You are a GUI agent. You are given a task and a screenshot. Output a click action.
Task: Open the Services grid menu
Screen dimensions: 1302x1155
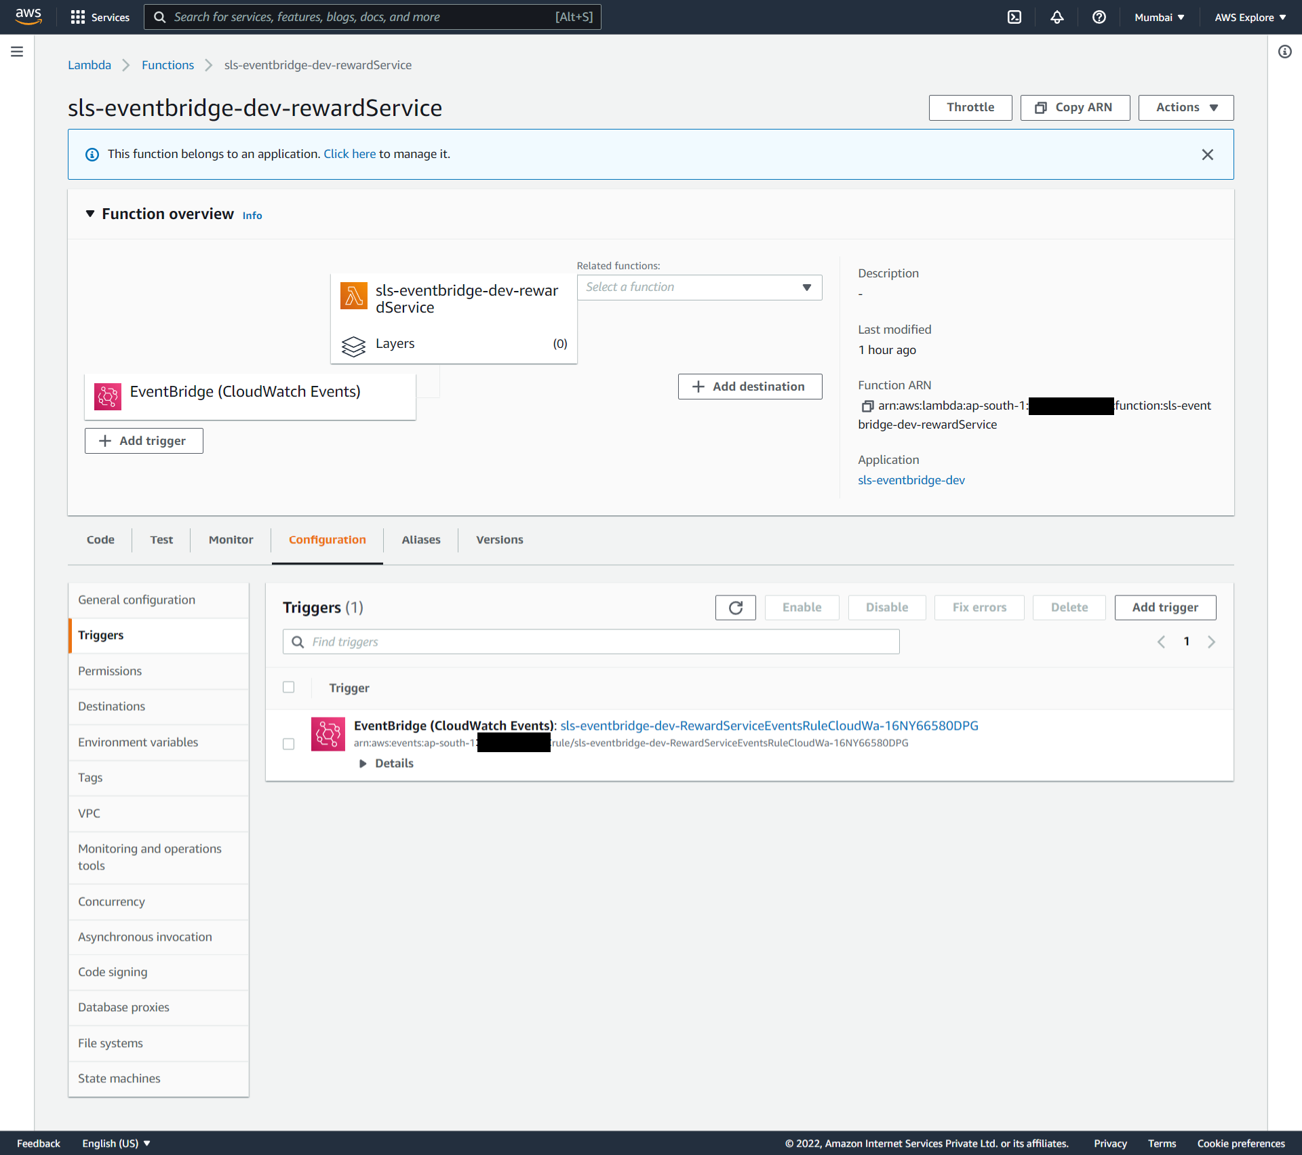100,17
